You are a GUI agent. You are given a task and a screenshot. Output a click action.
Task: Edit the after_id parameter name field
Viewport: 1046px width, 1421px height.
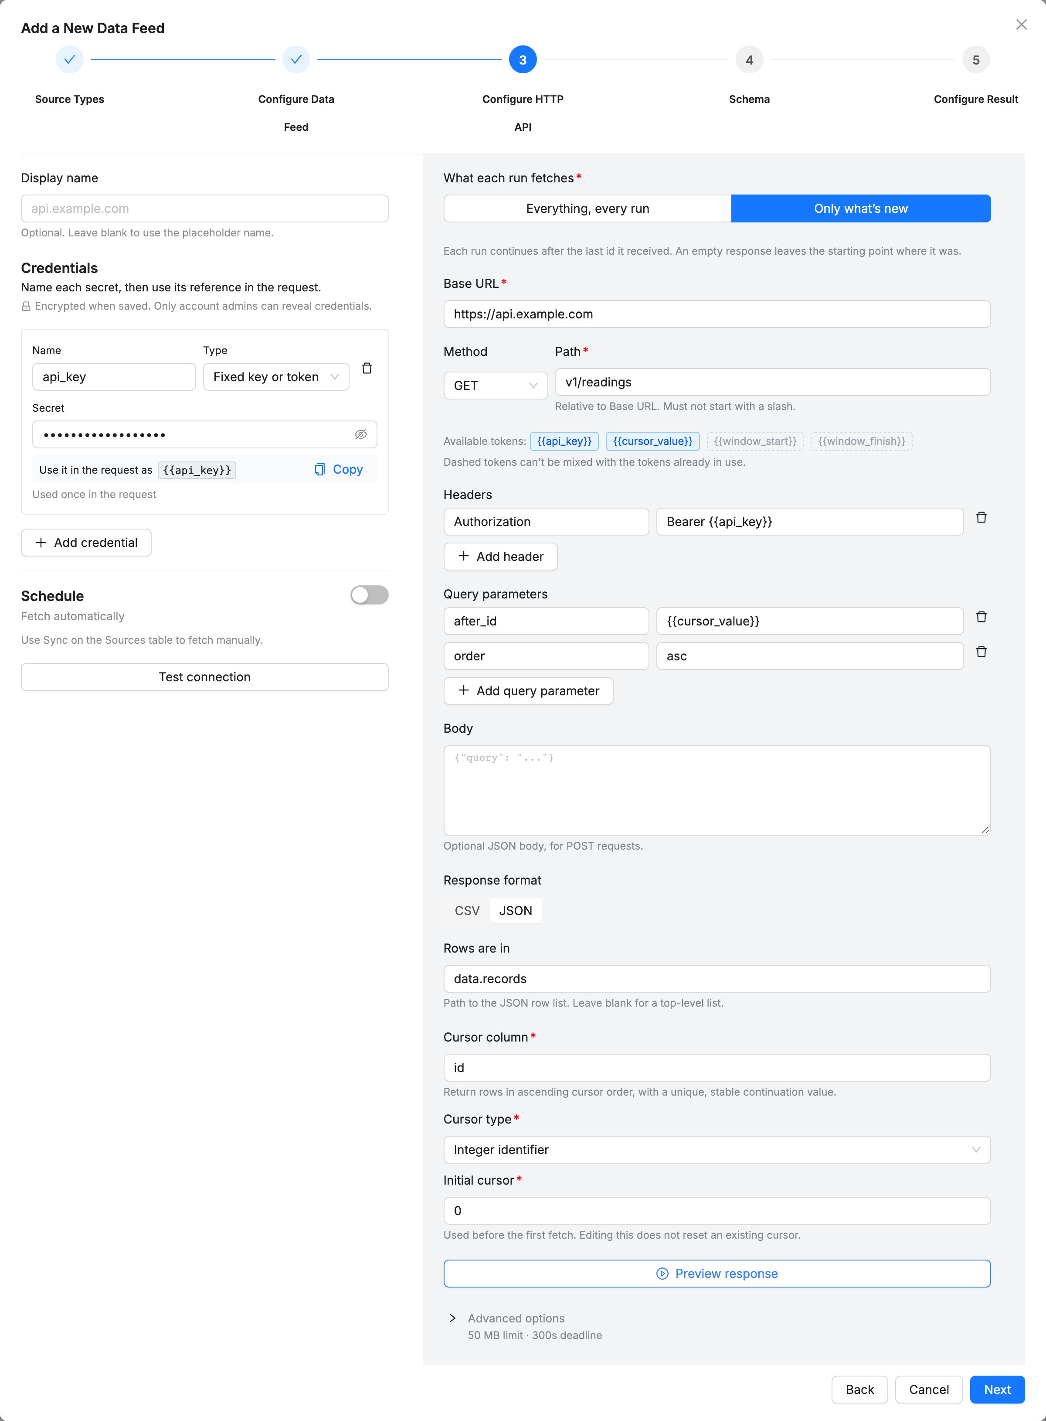tap(546, 621)
